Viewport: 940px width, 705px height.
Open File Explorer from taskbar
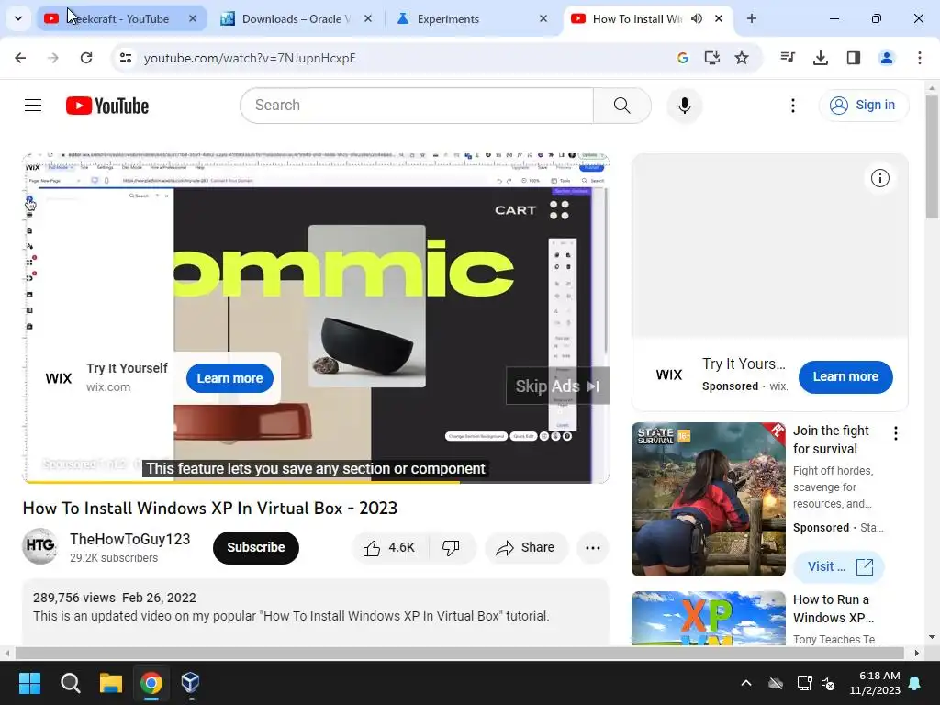coord(111,683)
